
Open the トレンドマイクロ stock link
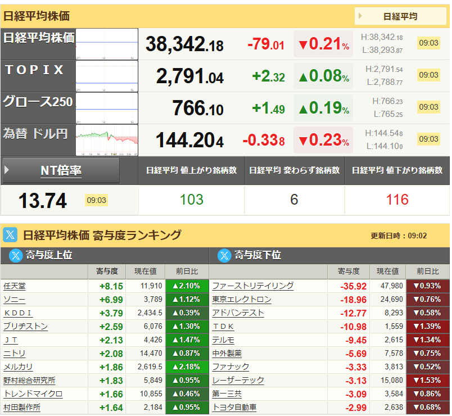[33, 394]
